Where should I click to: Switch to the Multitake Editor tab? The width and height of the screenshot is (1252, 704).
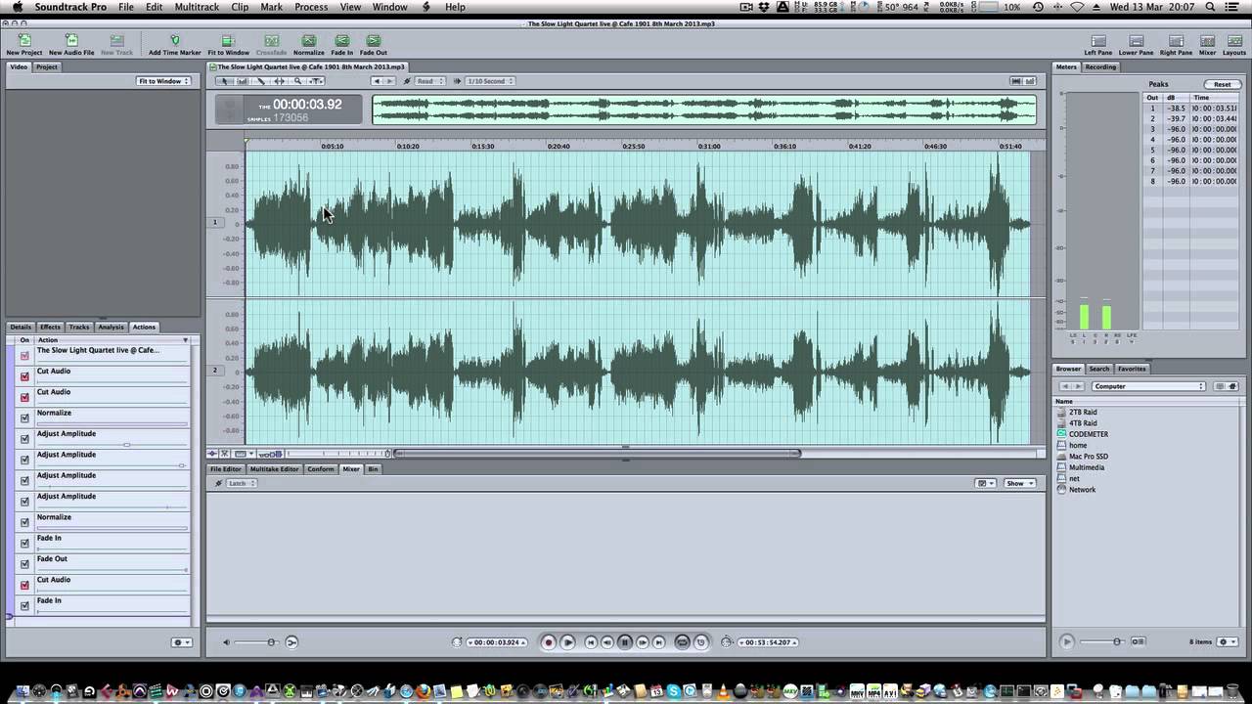pos(275,469)
